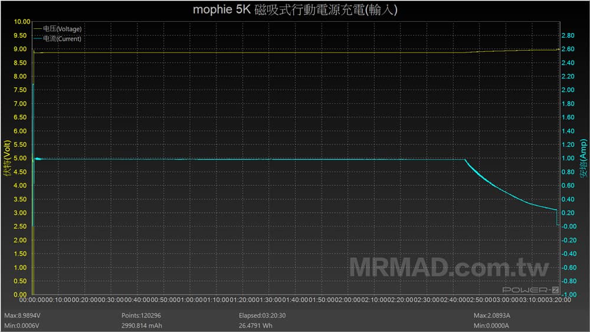Click the Max:8.9894V voltage readout

click(22, 315)
